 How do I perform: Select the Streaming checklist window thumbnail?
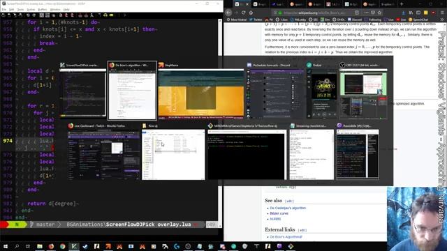pyautogui.click(x=312, y=152)
